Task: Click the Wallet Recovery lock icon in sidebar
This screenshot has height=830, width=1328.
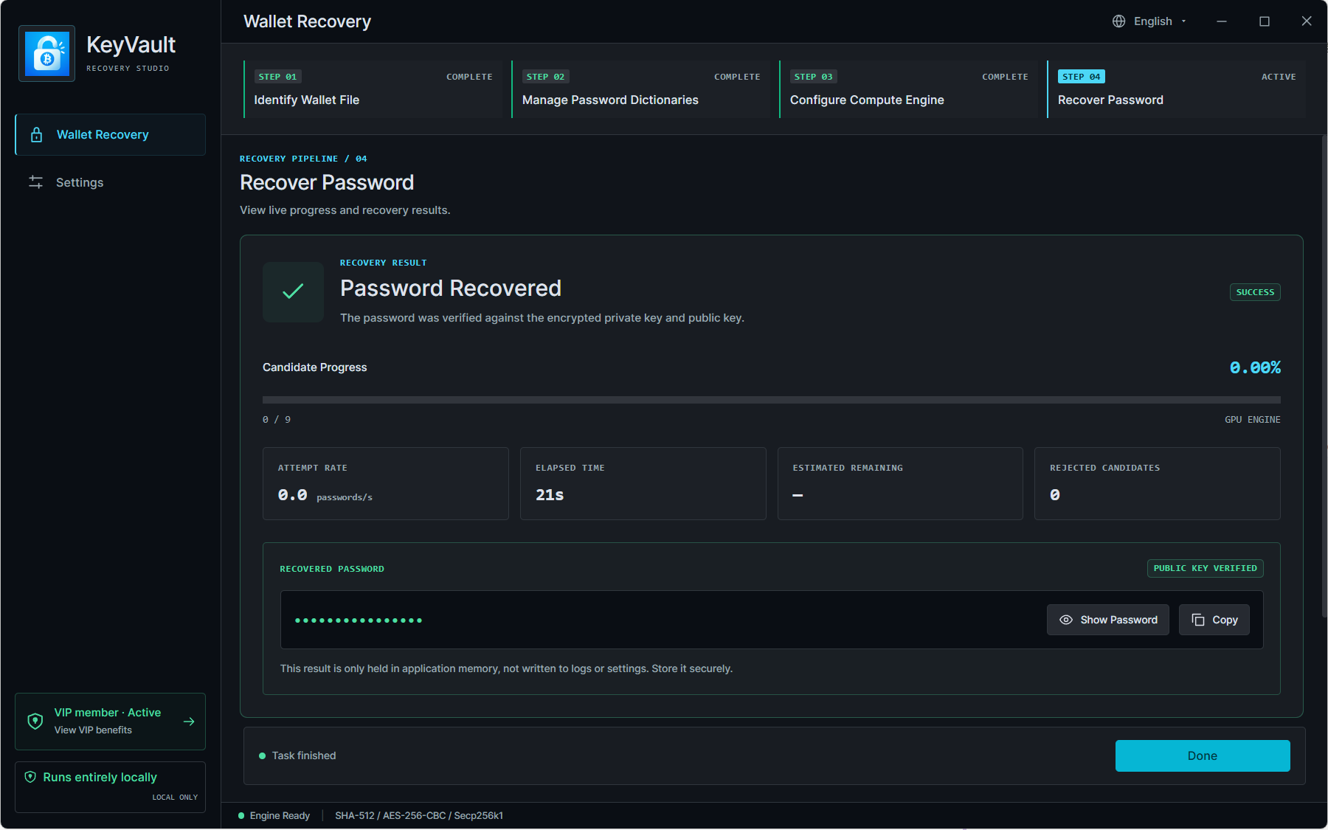Action: pos(36,135)
